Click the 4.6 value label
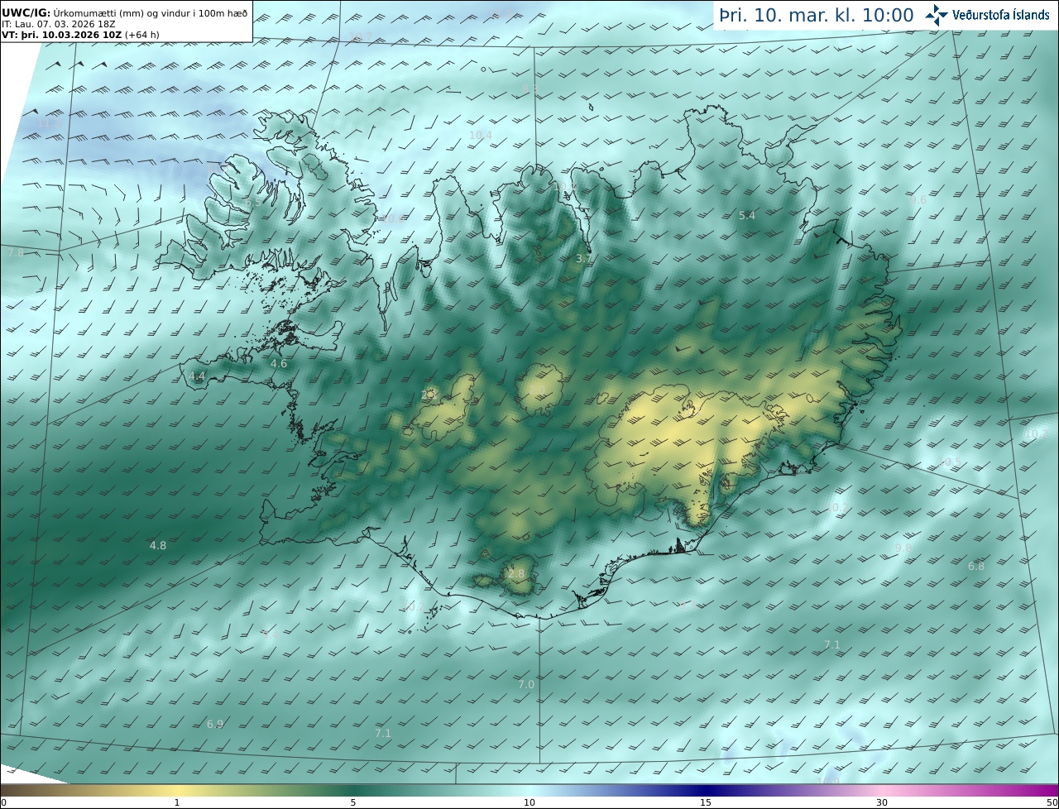This screenshot has height=809, width=1059. click(279, 363)
